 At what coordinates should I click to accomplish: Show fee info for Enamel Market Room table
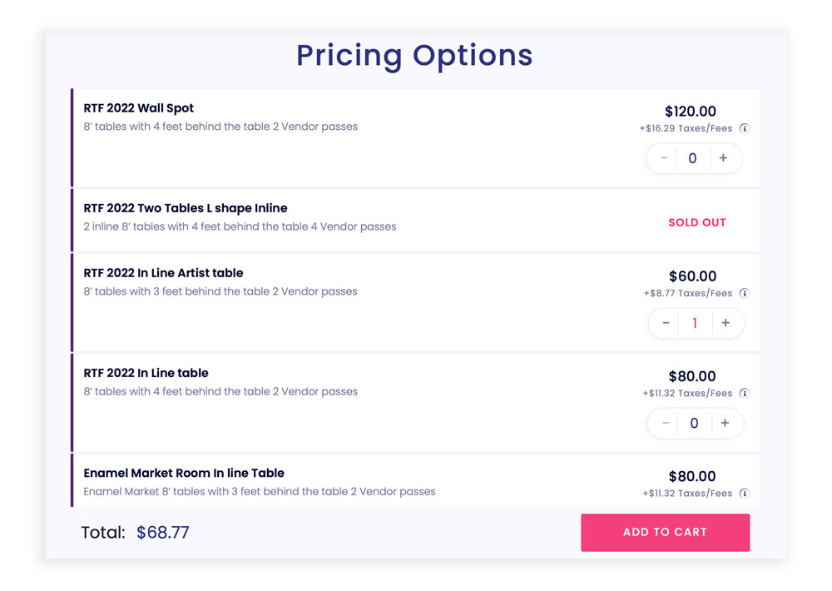click(745, 494)
